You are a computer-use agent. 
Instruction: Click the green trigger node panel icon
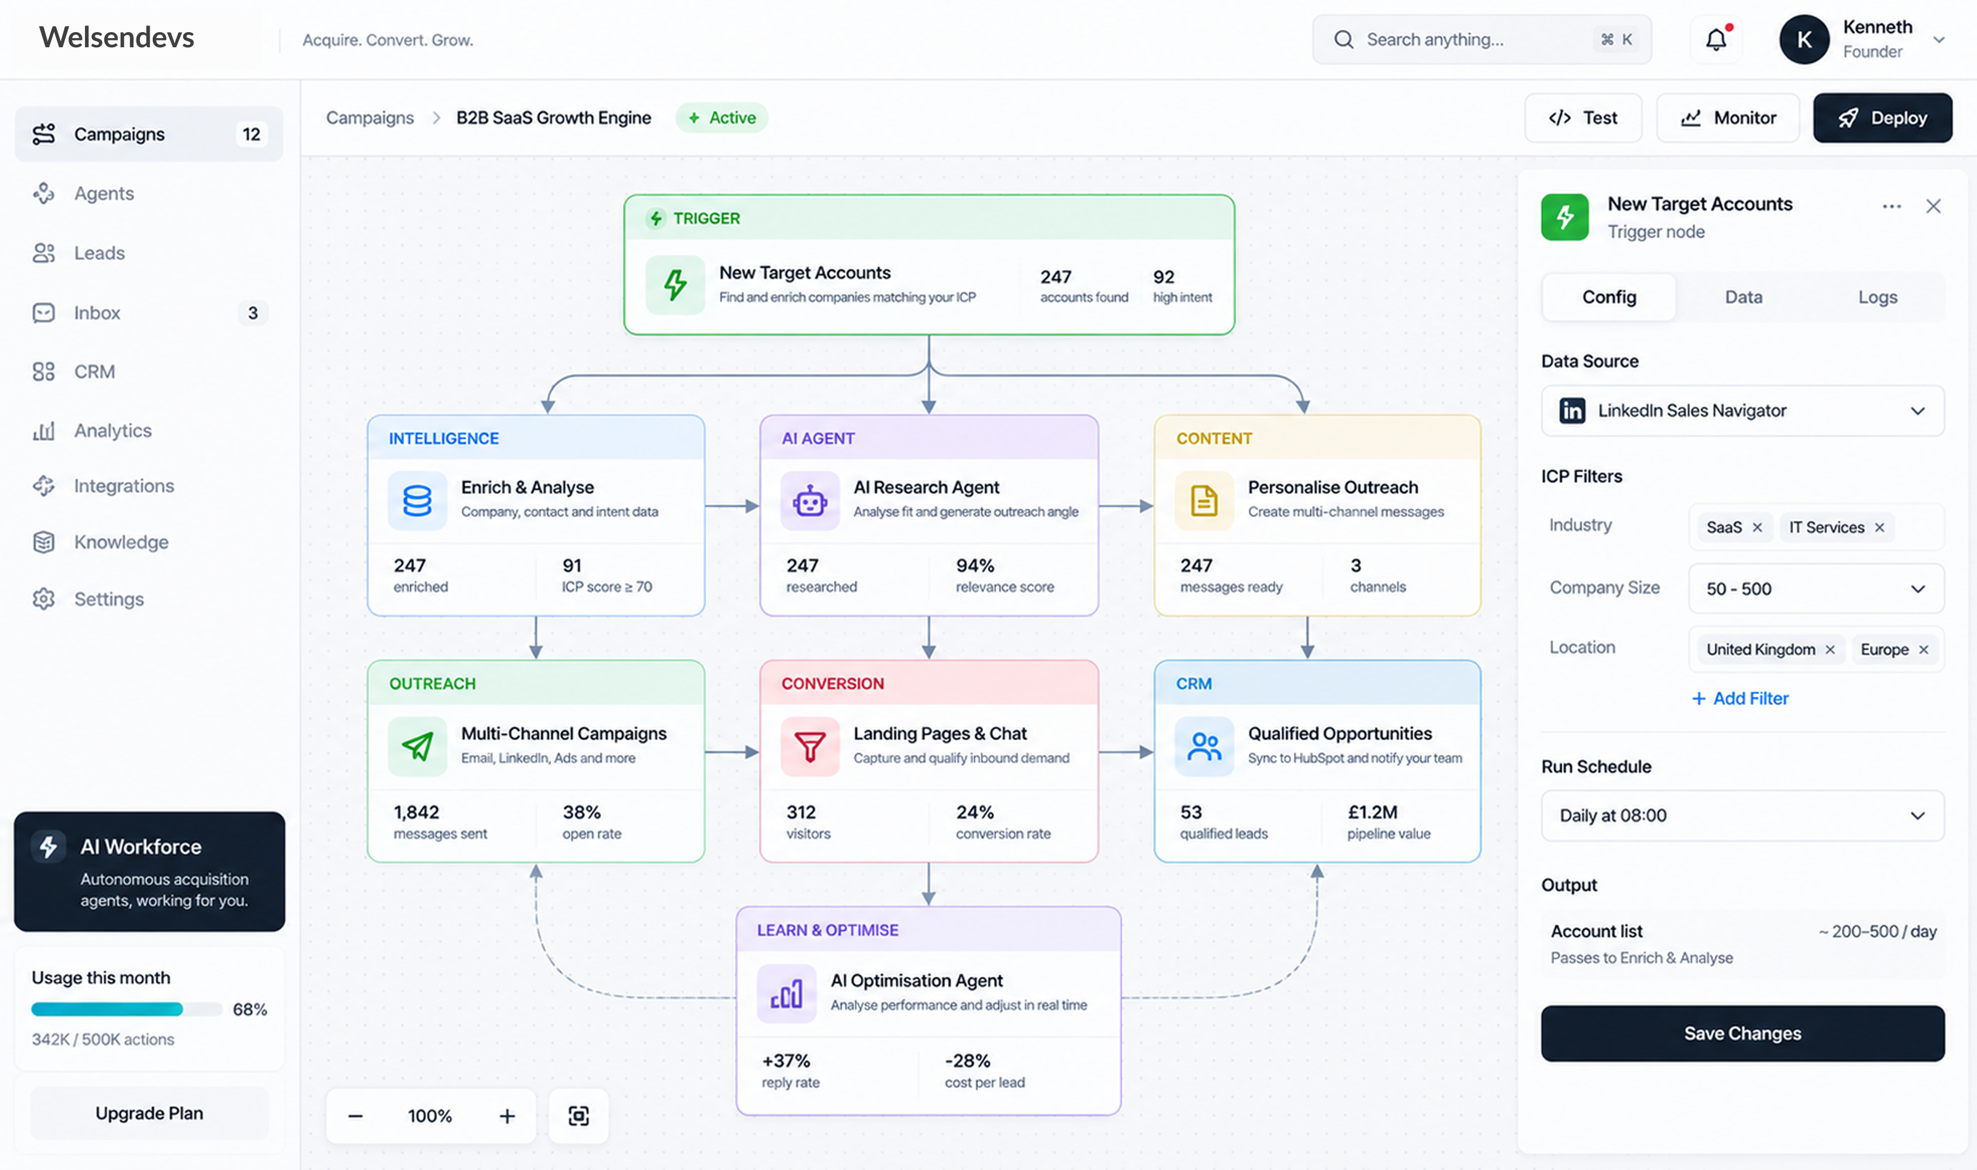pyautogui.click(x=1565, y=217)
